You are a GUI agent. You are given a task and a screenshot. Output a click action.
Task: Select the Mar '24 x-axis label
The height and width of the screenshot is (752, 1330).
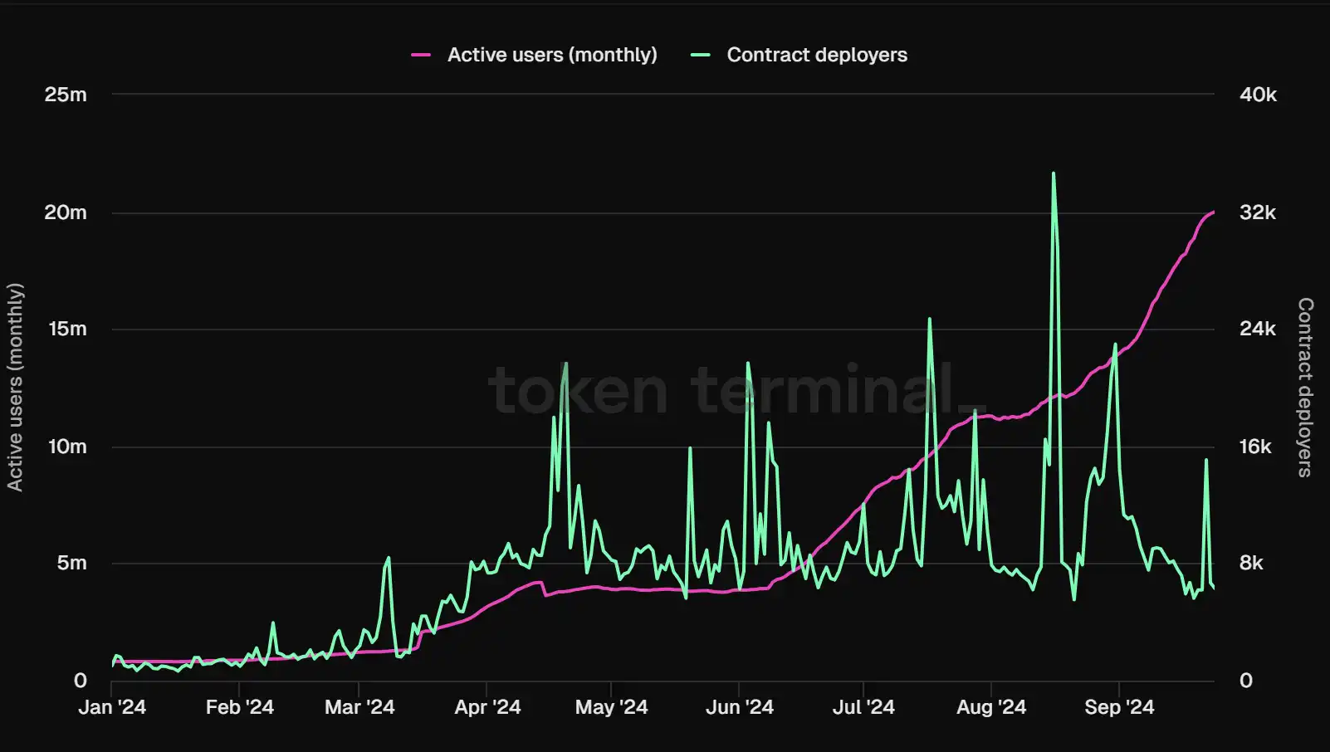(359, 707)
